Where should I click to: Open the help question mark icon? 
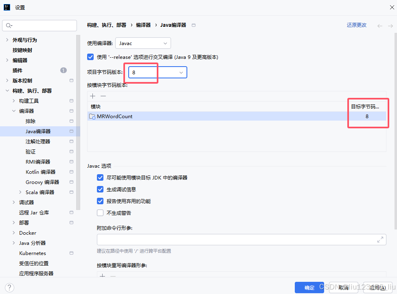pos(9,288)
